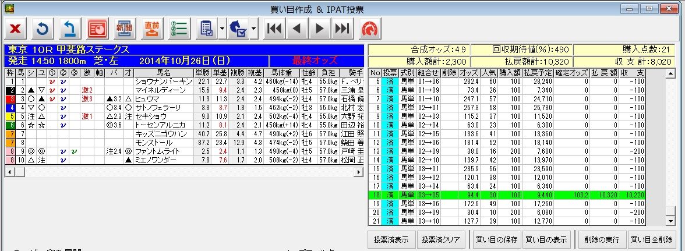The image size is (685, 251).
Task: Click 削除の実行 button
Action: pyautogui.click(x=602, y=240)
